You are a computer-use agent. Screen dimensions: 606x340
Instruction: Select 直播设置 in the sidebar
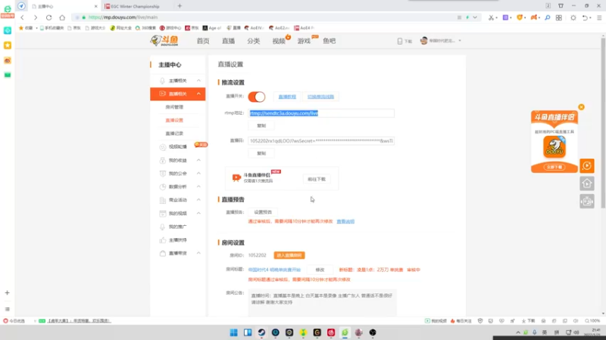pyautogui.click(x=174, y=120)
